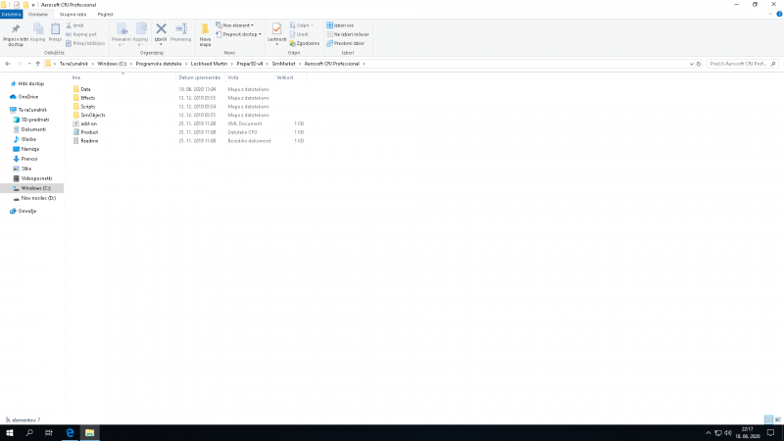
Task: Select the Readme text document
Action: pyautogui.click(x=89, y=141)
